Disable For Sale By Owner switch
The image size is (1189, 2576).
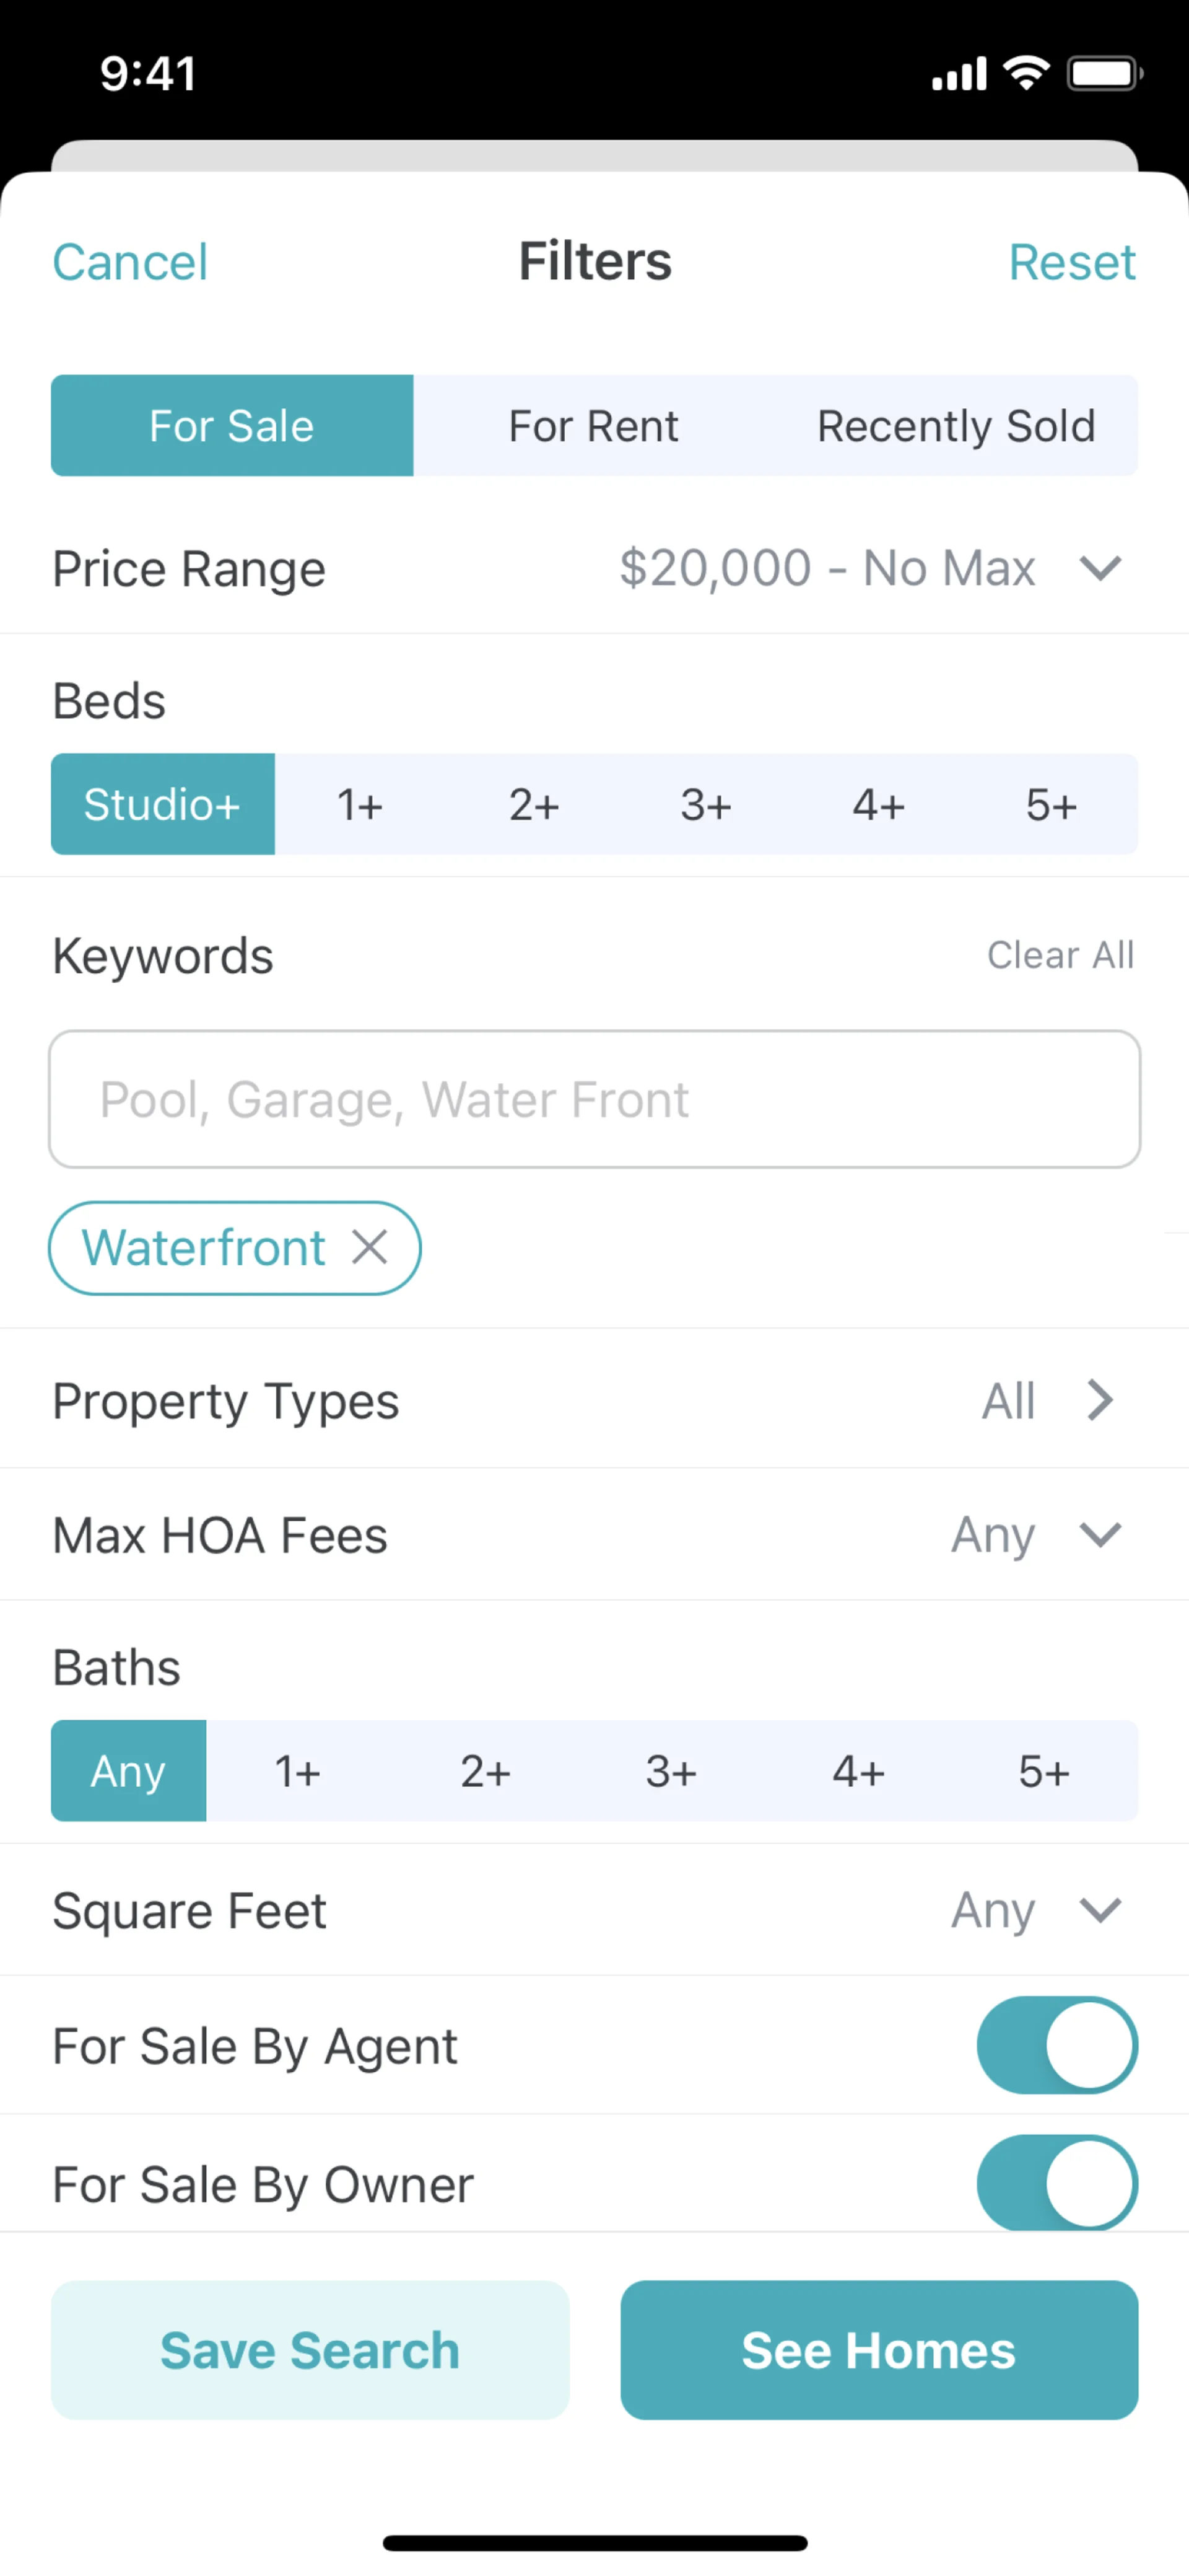(x=1057, y=2183)
